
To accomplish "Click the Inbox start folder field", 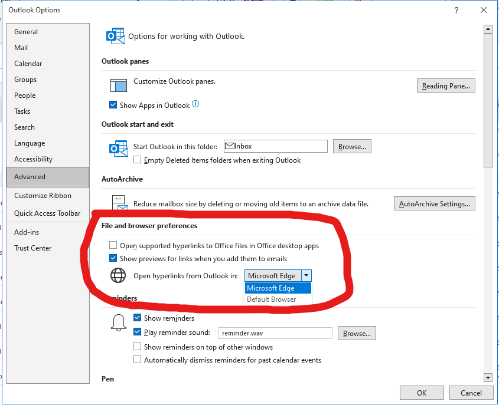I will pos(276,146).
